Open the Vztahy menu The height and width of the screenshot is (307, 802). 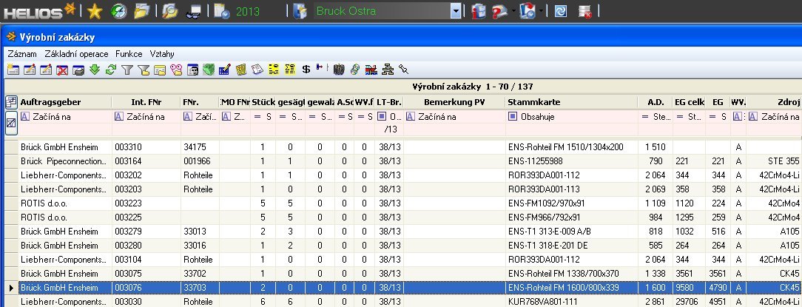162,54
